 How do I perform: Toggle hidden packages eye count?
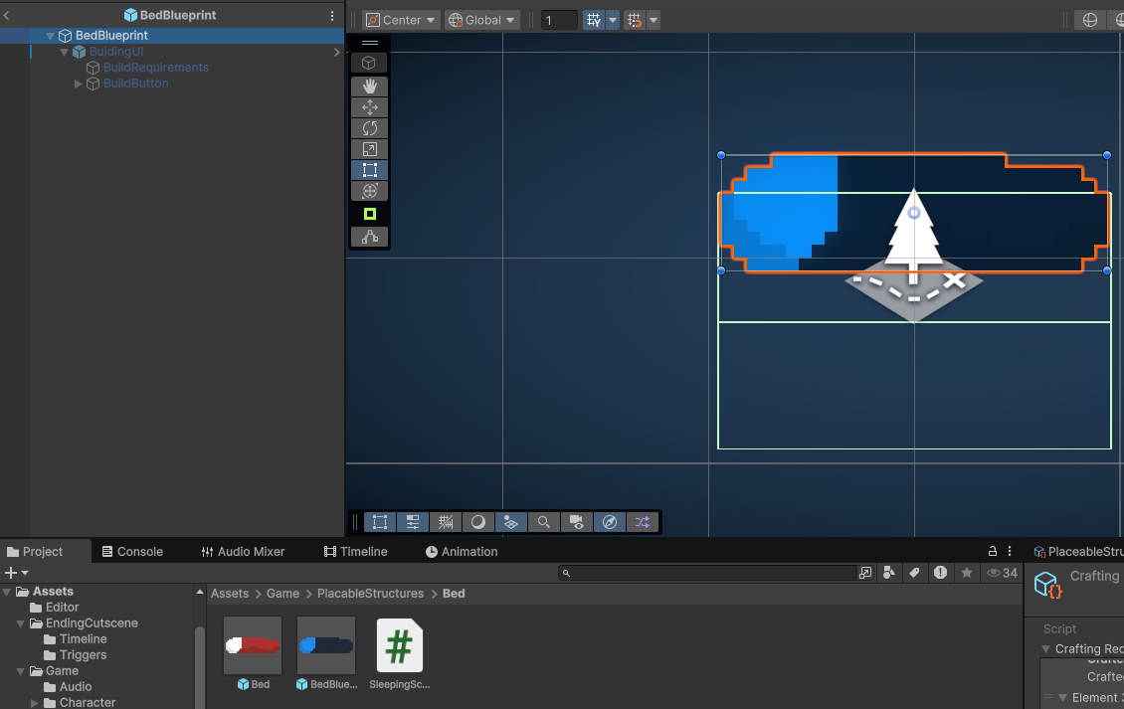tap(1002, 573)
